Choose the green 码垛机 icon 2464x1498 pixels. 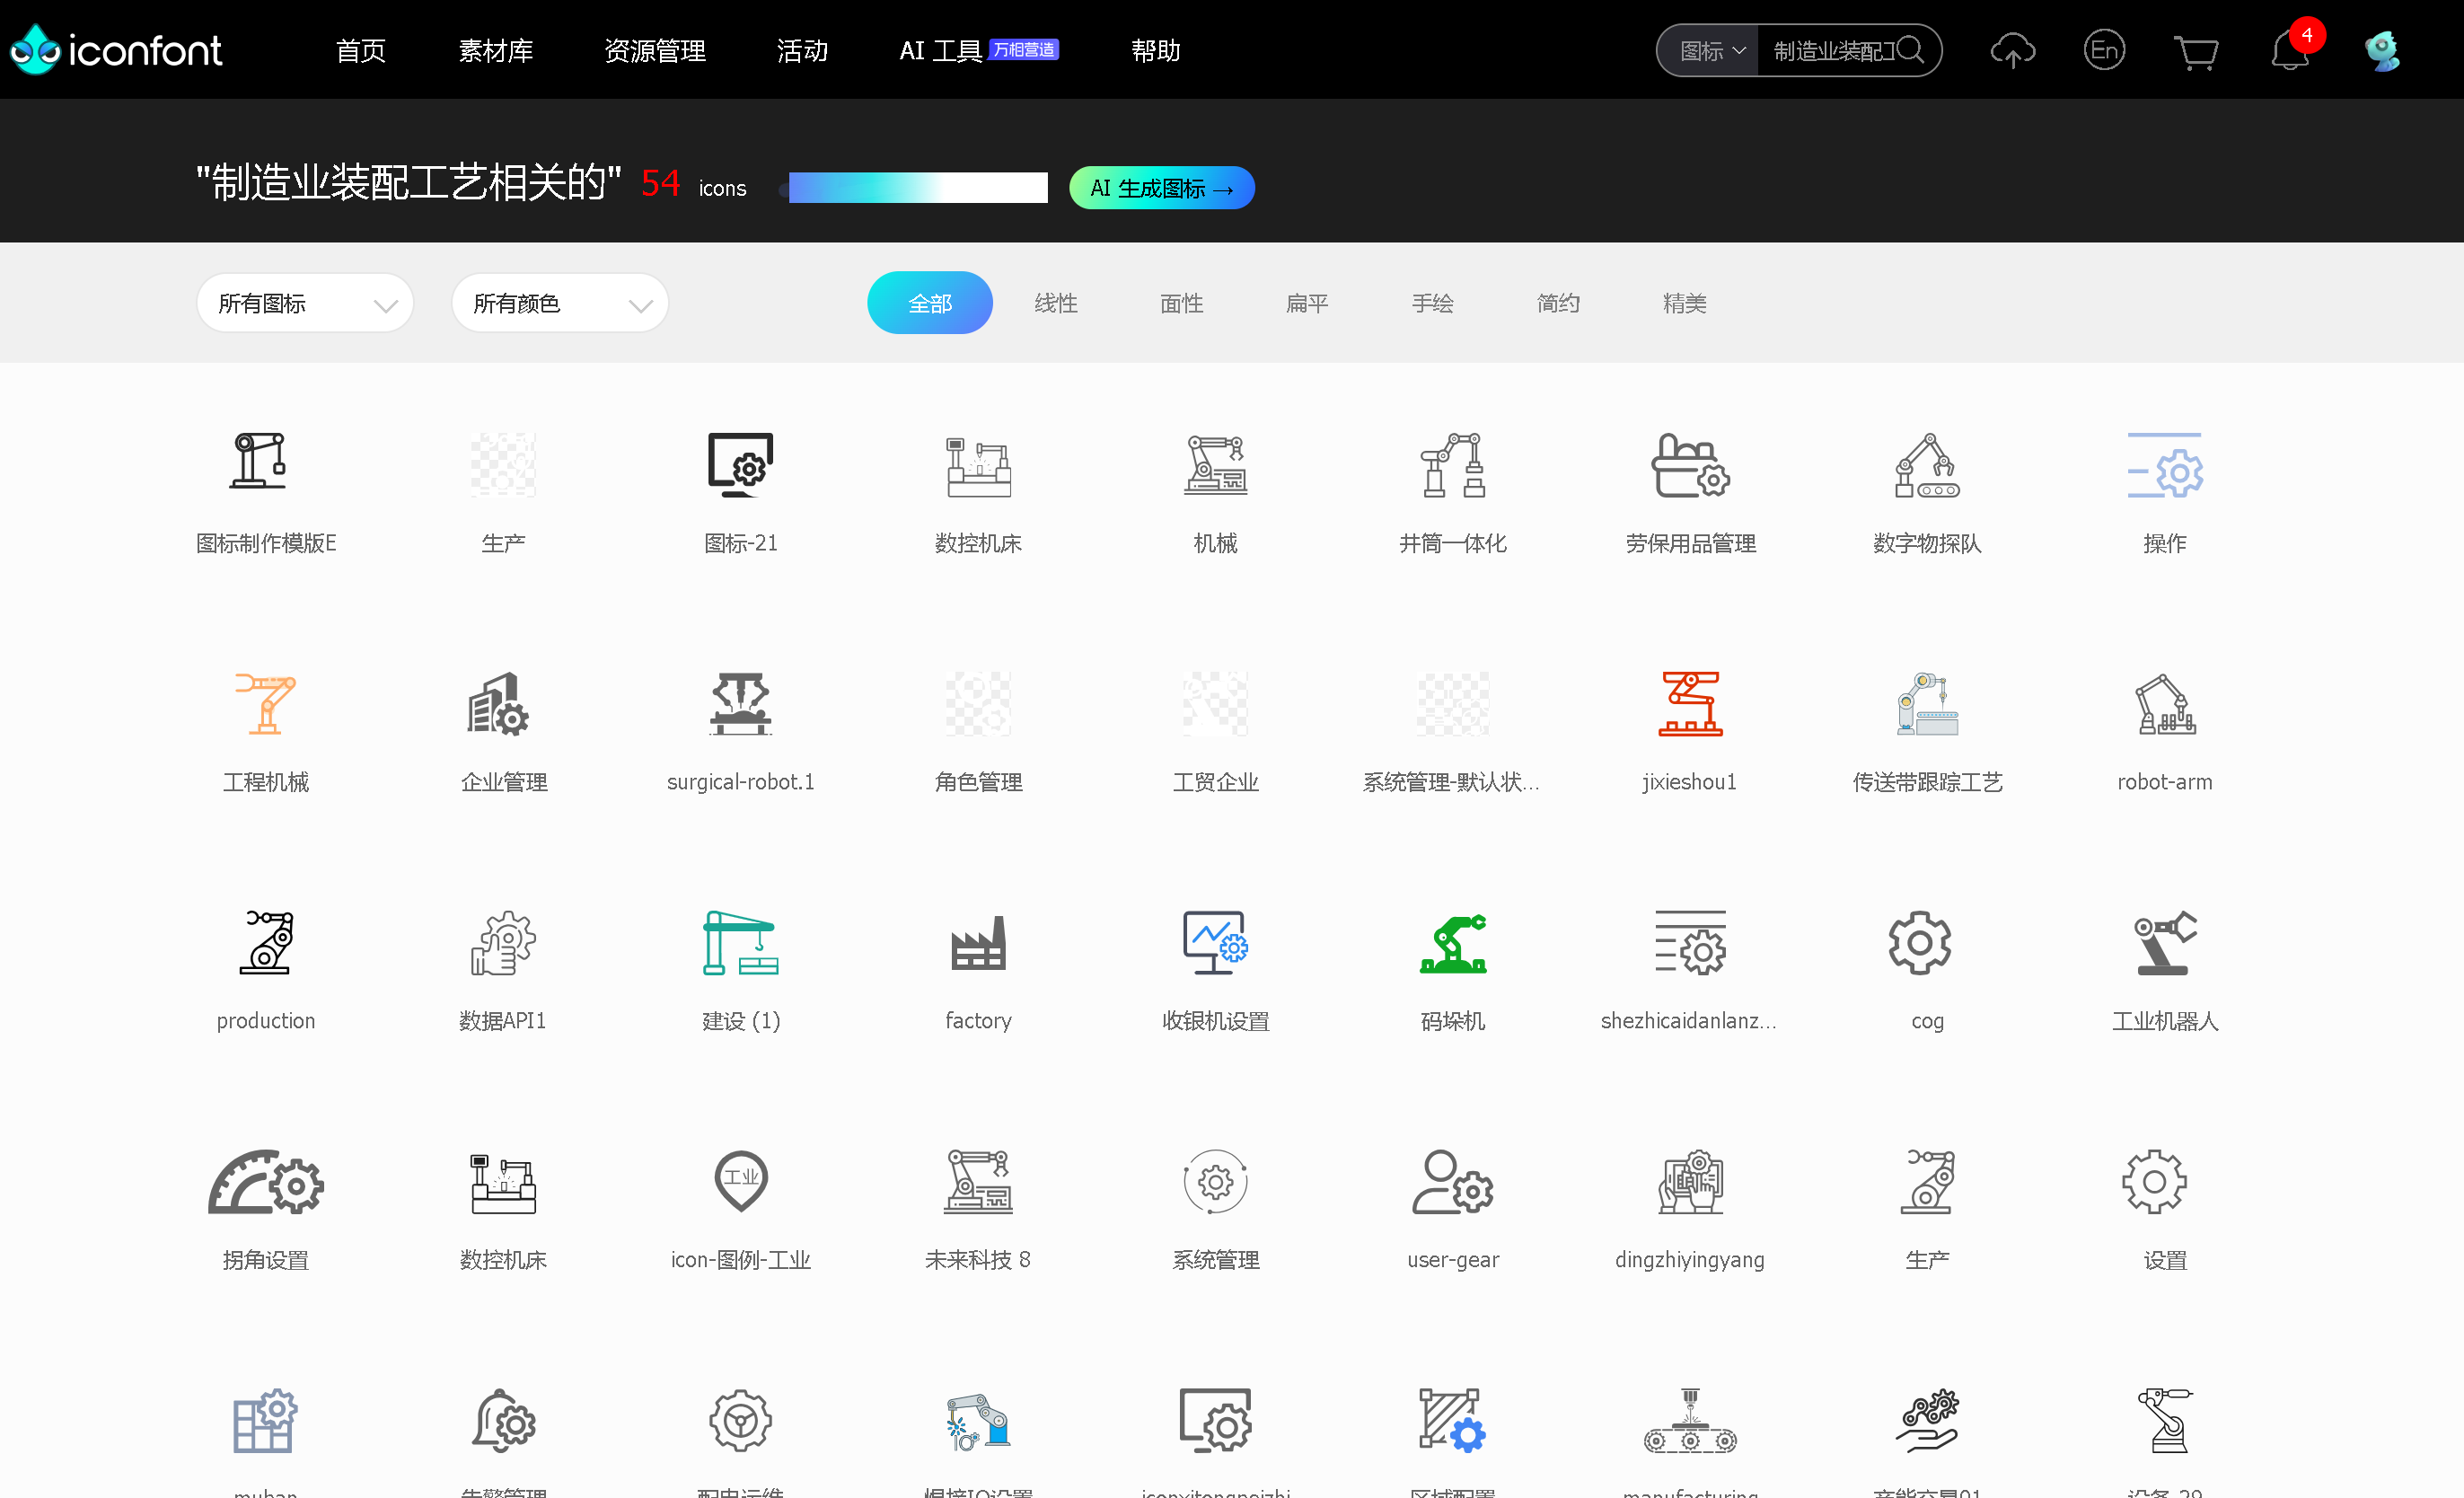click(1452, 943)
